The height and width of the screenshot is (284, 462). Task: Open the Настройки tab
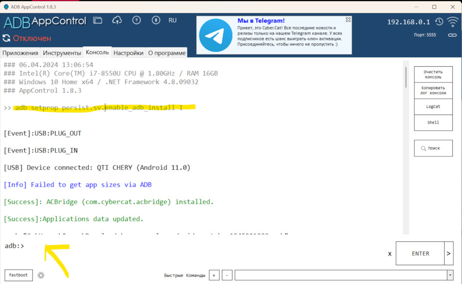pyautogui.click(x=128, y=53)
